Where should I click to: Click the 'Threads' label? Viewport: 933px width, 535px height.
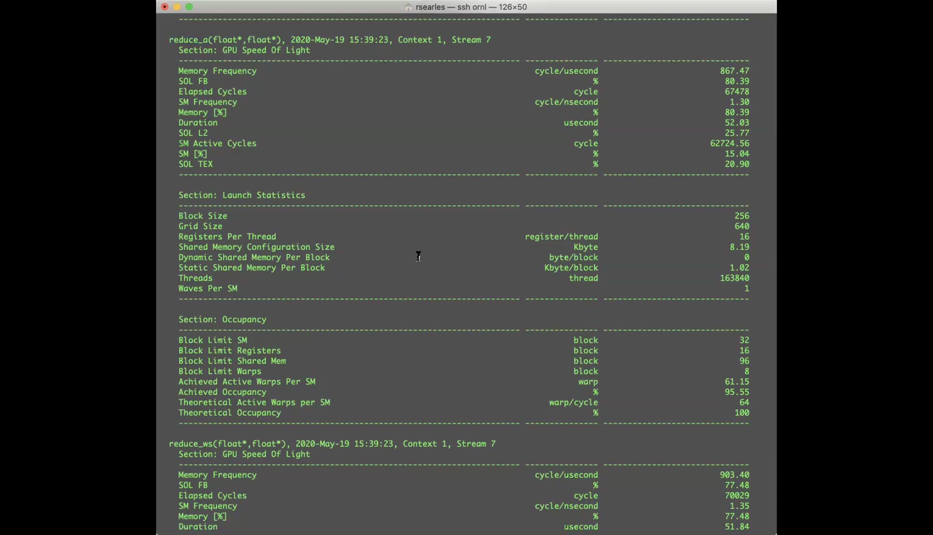(196, 278)
